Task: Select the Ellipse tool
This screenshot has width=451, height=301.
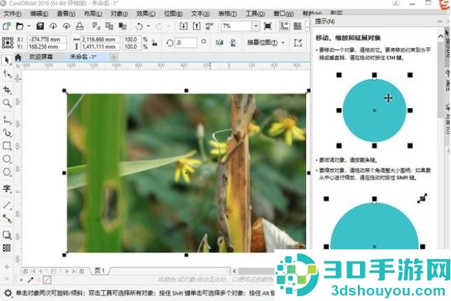Action: click(x=7, y=159)
